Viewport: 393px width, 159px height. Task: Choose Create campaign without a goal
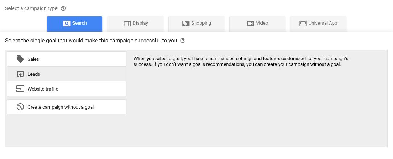[x=67, y=107]
